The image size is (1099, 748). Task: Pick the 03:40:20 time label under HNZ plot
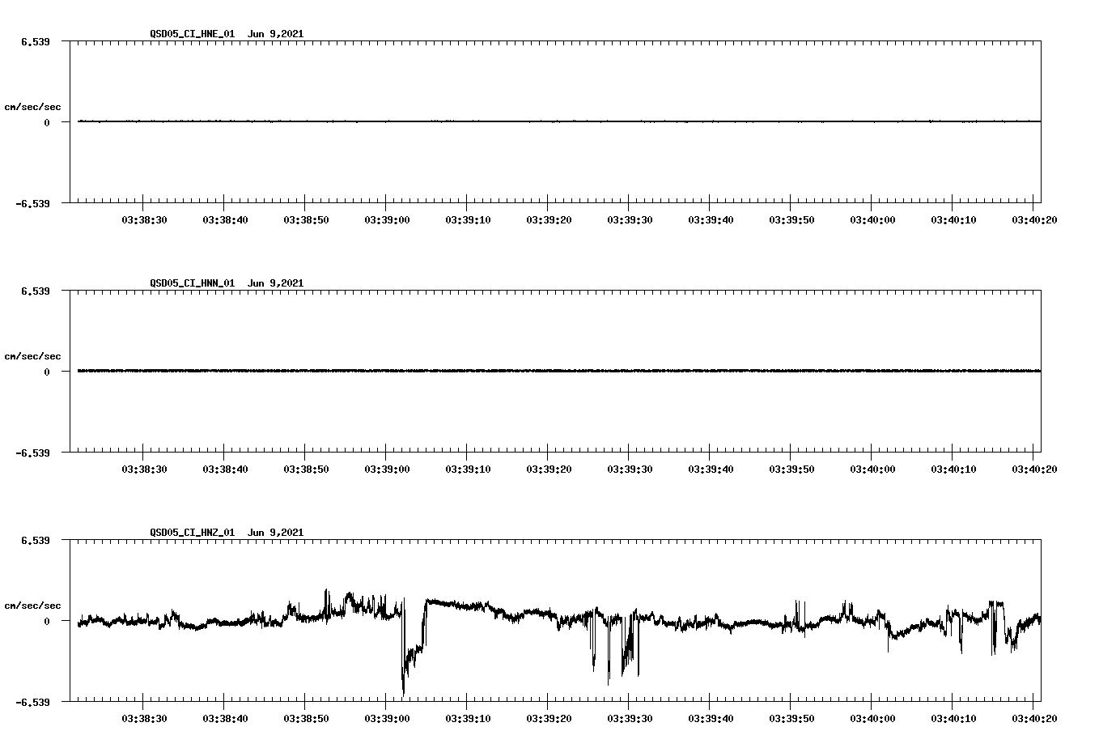[1034, 718]
